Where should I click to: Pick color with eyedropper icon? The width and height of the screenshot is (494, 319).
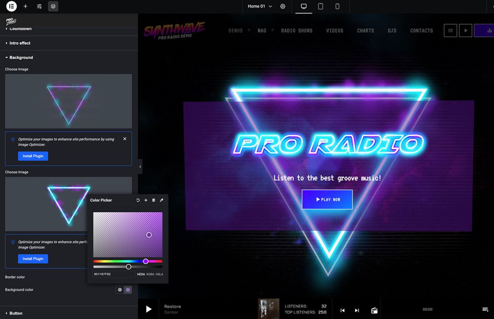(x=161, y=200)
